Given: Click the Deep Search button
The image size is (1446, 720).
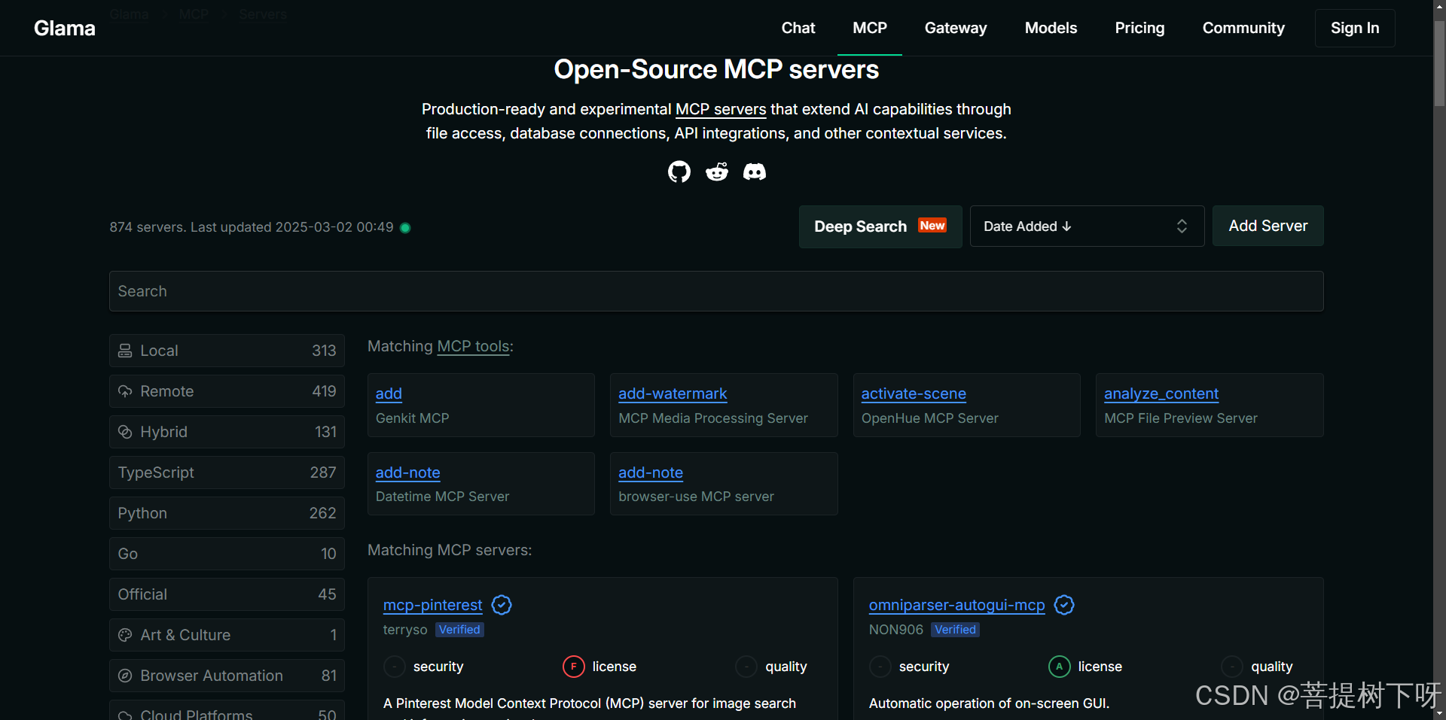Looking at the screenshot, I should point(880,226).
